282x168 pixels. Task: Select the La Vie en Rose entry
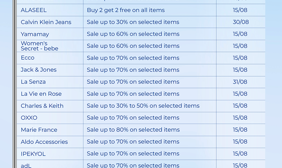pyautogui.click(x=41, y=94)
